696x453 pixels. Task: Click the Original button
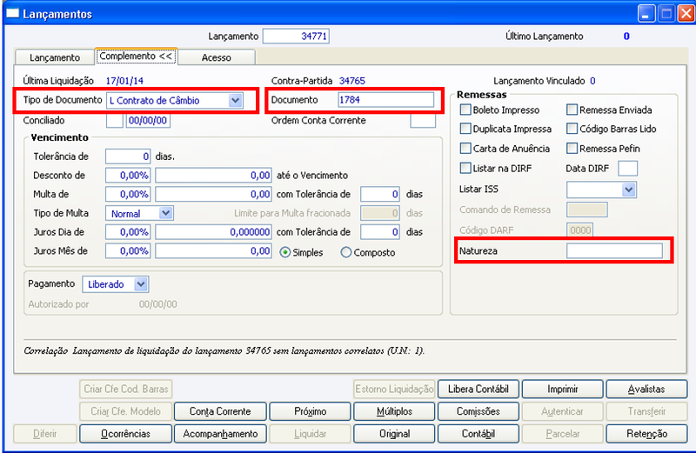pyautogui.click(x=394, y=434)
